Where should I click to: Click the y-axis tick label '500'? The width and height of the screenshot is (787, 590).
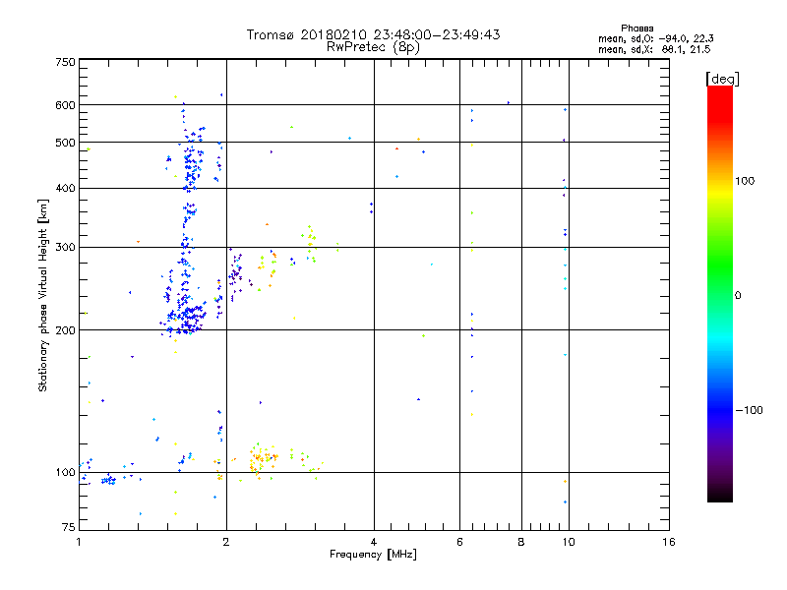tap(65, 143)
